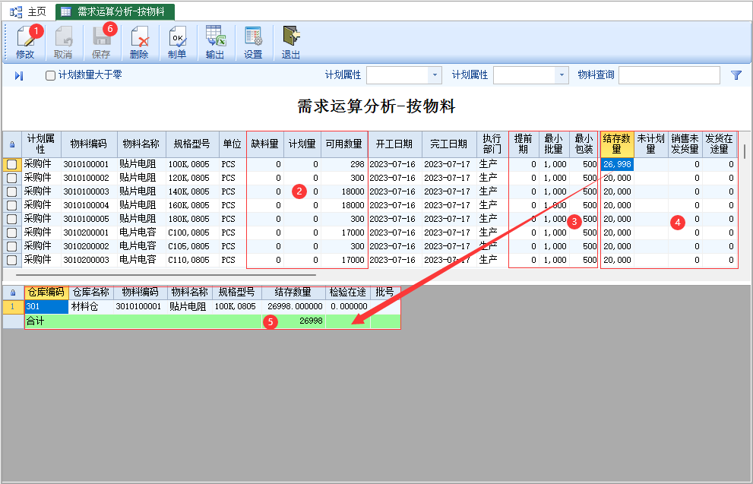This screenshot has height=484, width=753.
Task: Click warehouse code cell 301
Action: tap(46, 306)
